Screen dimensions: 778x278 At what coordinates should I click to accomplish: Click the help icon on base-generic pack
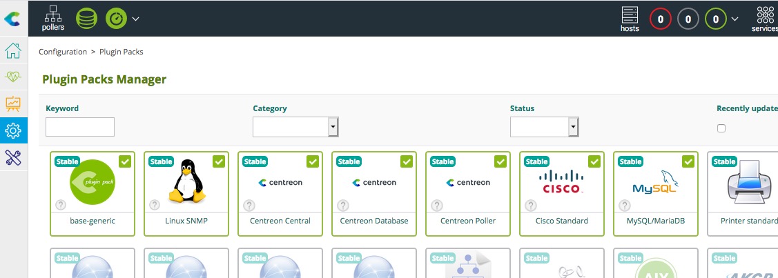coord(61,205)
